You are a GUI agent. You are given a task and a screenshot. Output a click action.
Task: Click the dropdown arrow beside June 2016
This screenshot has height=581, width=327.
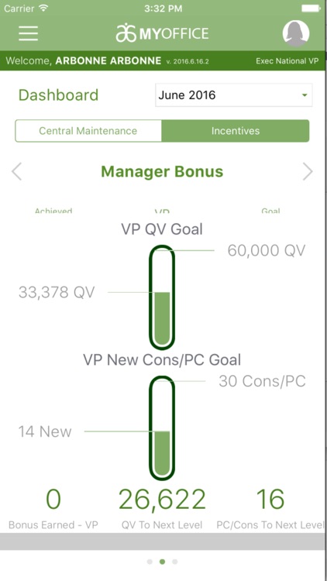click(305, 95)
